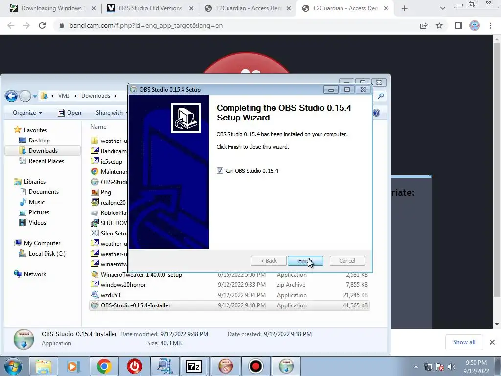The image size is (501, 376).
Task: Select Recent Places in navigation pane
Action: tap(46, 161)
